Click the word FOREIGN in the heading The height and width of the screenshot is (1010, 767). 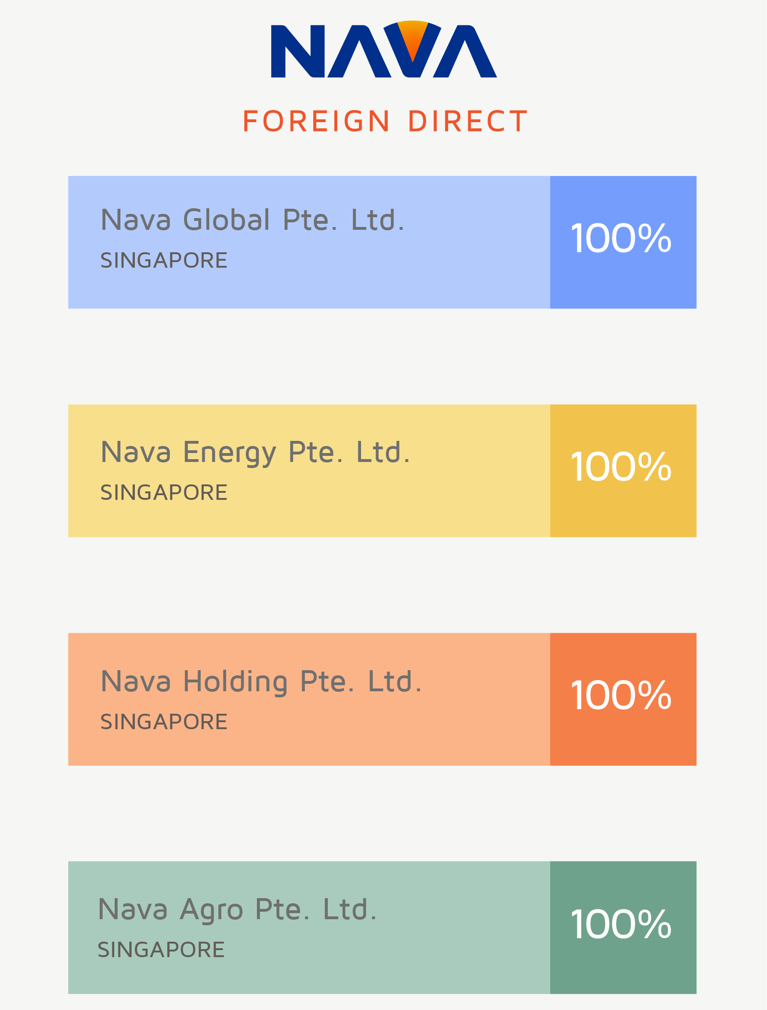click(316, 121)
